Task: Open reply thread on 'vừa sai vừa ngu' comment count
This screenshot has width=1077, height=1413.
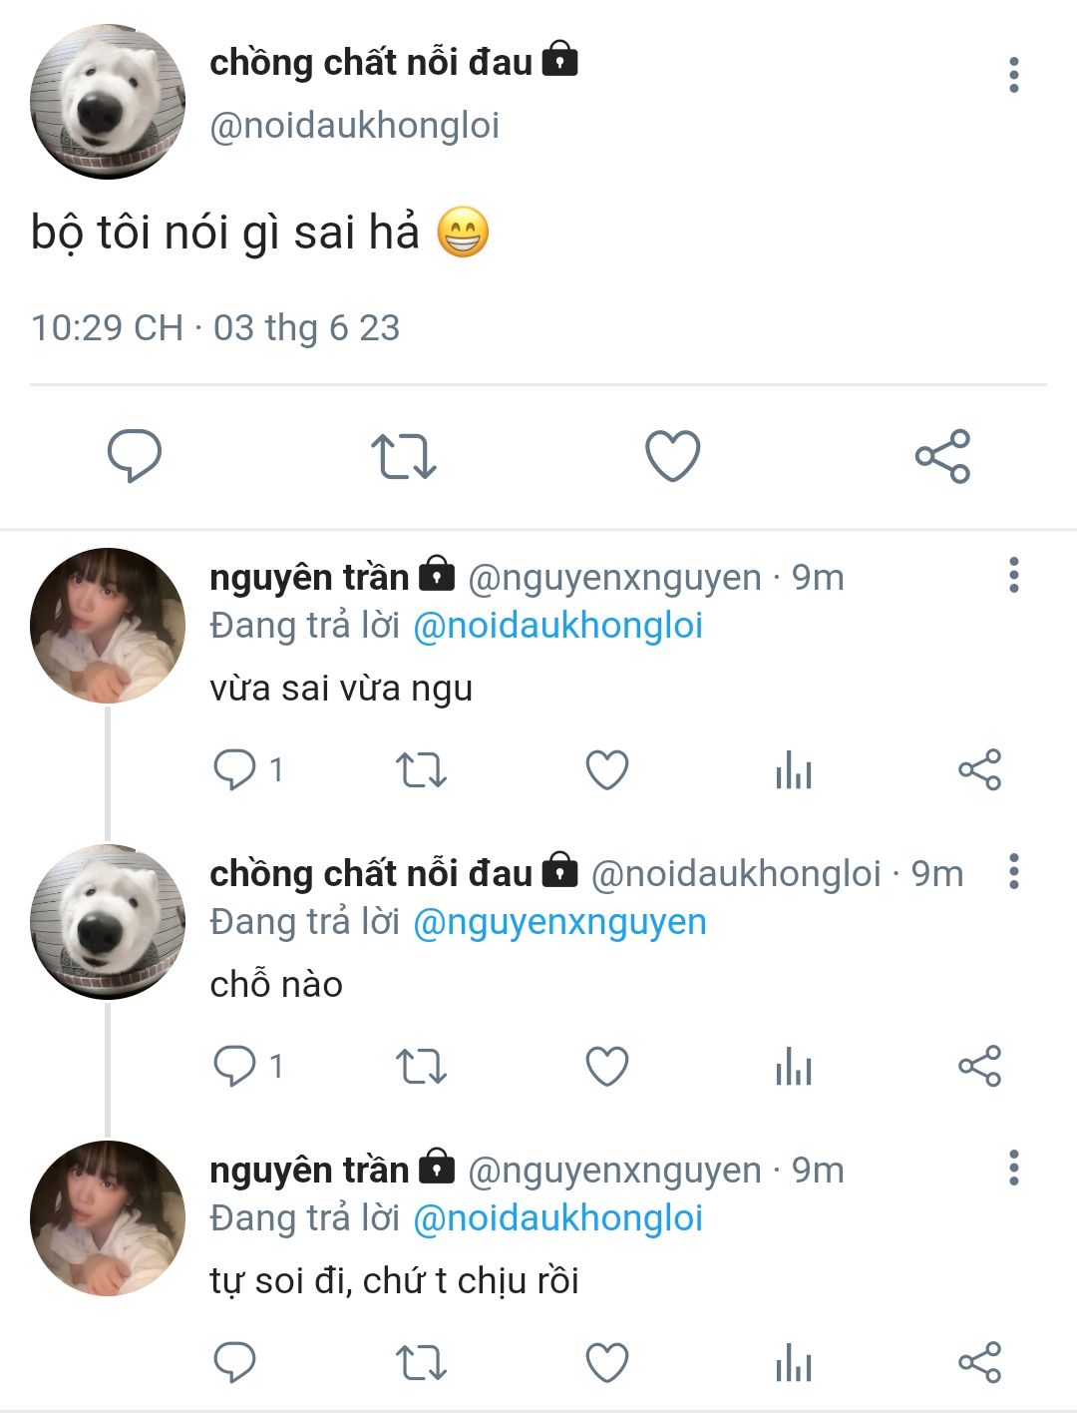Action: (x=248, y=770)
